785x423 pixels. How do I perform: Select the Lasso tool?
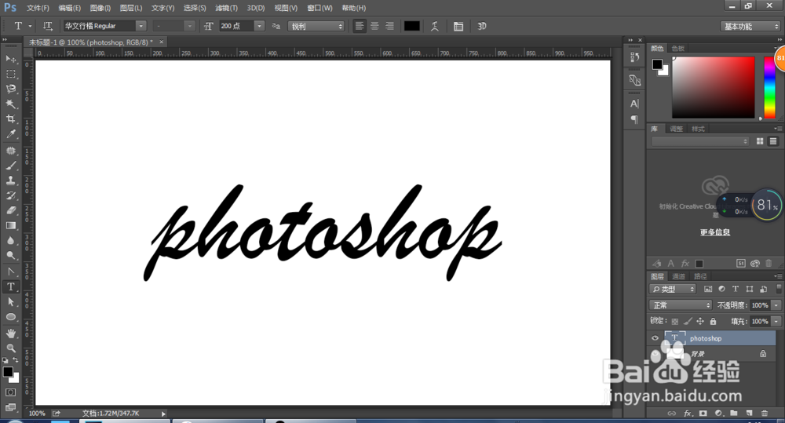click(x=10, y=89)
